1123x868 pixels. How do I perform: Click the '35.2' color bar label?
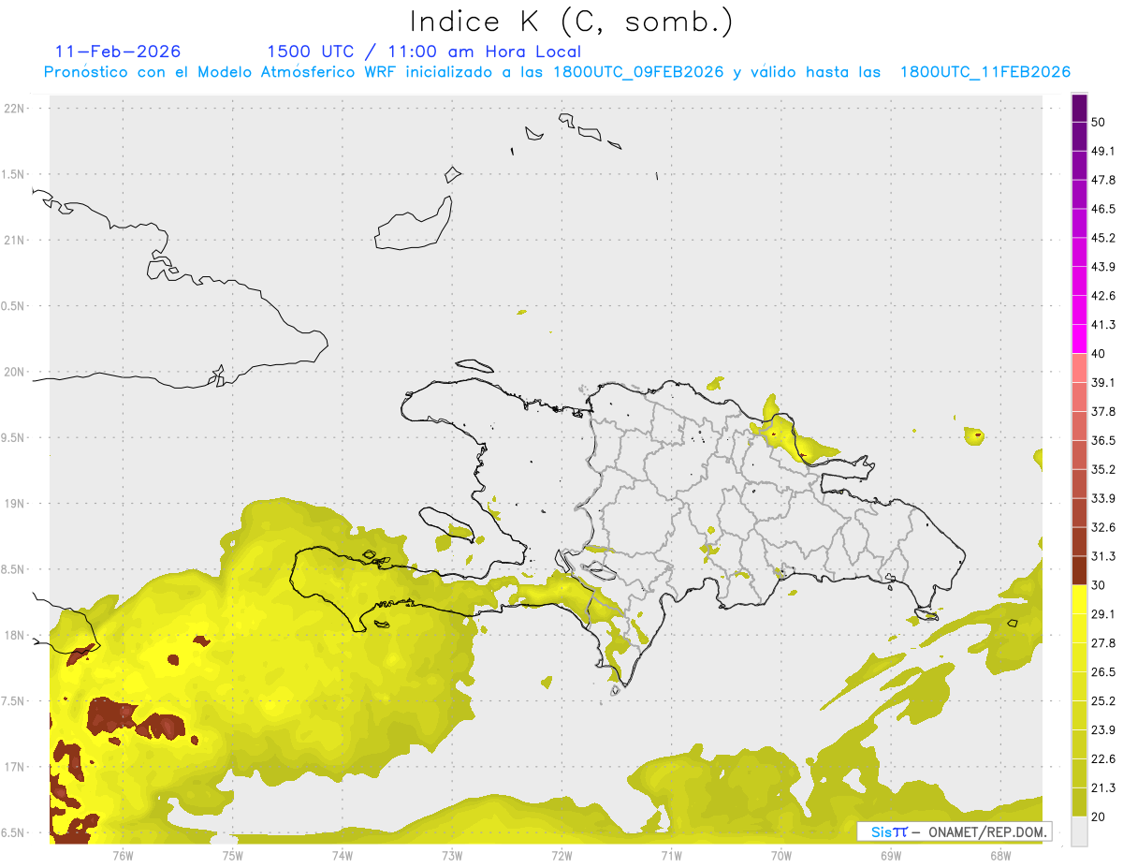(1104, 469)
